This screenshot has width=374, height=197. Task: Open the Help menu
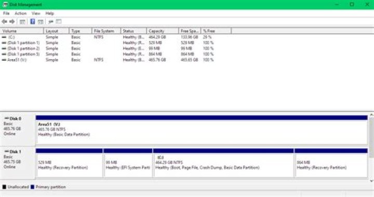pyautogui.click(x=50, y=13)
